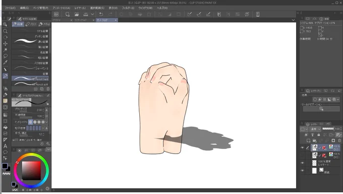This screenshot has height=194, width=343.
Task: Click the Undo arrow in command bar
Action: click(x=101, y=14)
